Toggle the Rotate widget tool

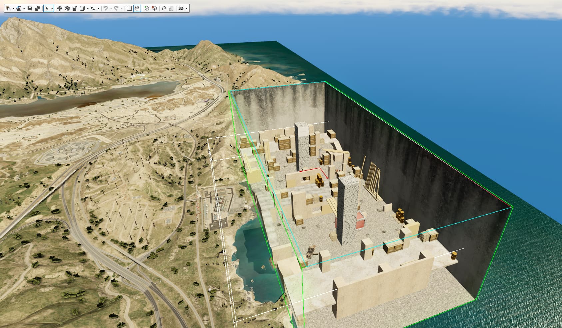pyautogui.click(x=67, y=8)
